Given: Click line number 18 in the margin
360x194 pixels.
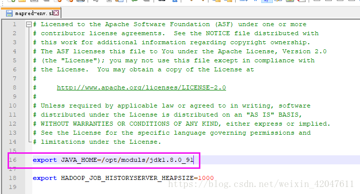Looking at the screenshot, I should [13, 178].
